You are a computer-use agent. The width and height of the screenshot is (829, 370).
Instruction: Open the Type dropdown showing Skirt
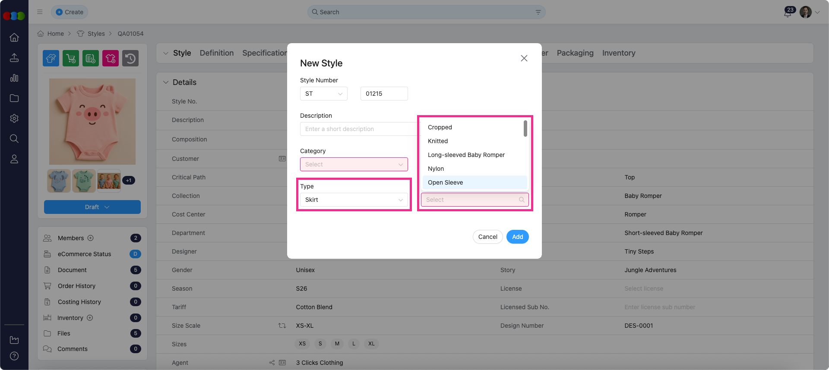click(354, 200)
